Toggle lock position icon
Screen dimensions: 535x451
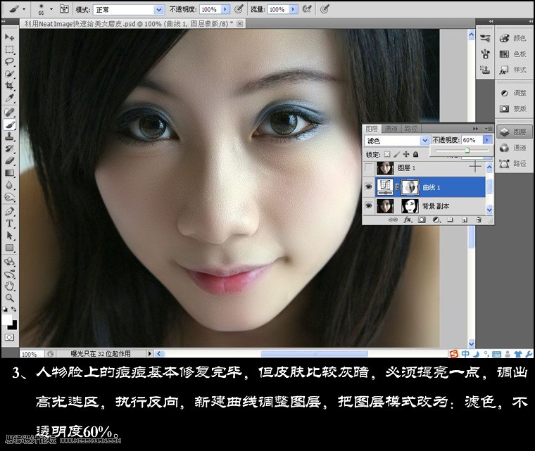(x=406, y=154)
